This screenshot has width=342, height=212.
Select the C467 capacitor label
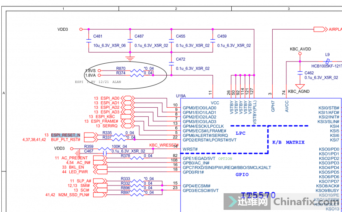89,151
